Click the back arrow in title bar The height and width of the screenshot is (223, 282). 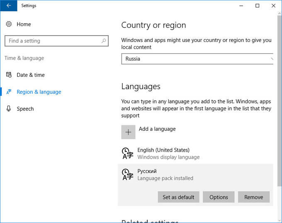(x=9, y=5)
